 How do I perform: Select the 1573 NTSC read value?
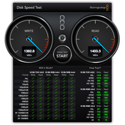106,78
